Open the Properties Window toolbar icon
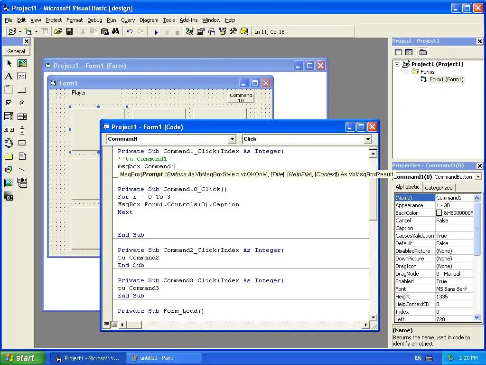The image size is (486, 365). (x=201, y=31)
